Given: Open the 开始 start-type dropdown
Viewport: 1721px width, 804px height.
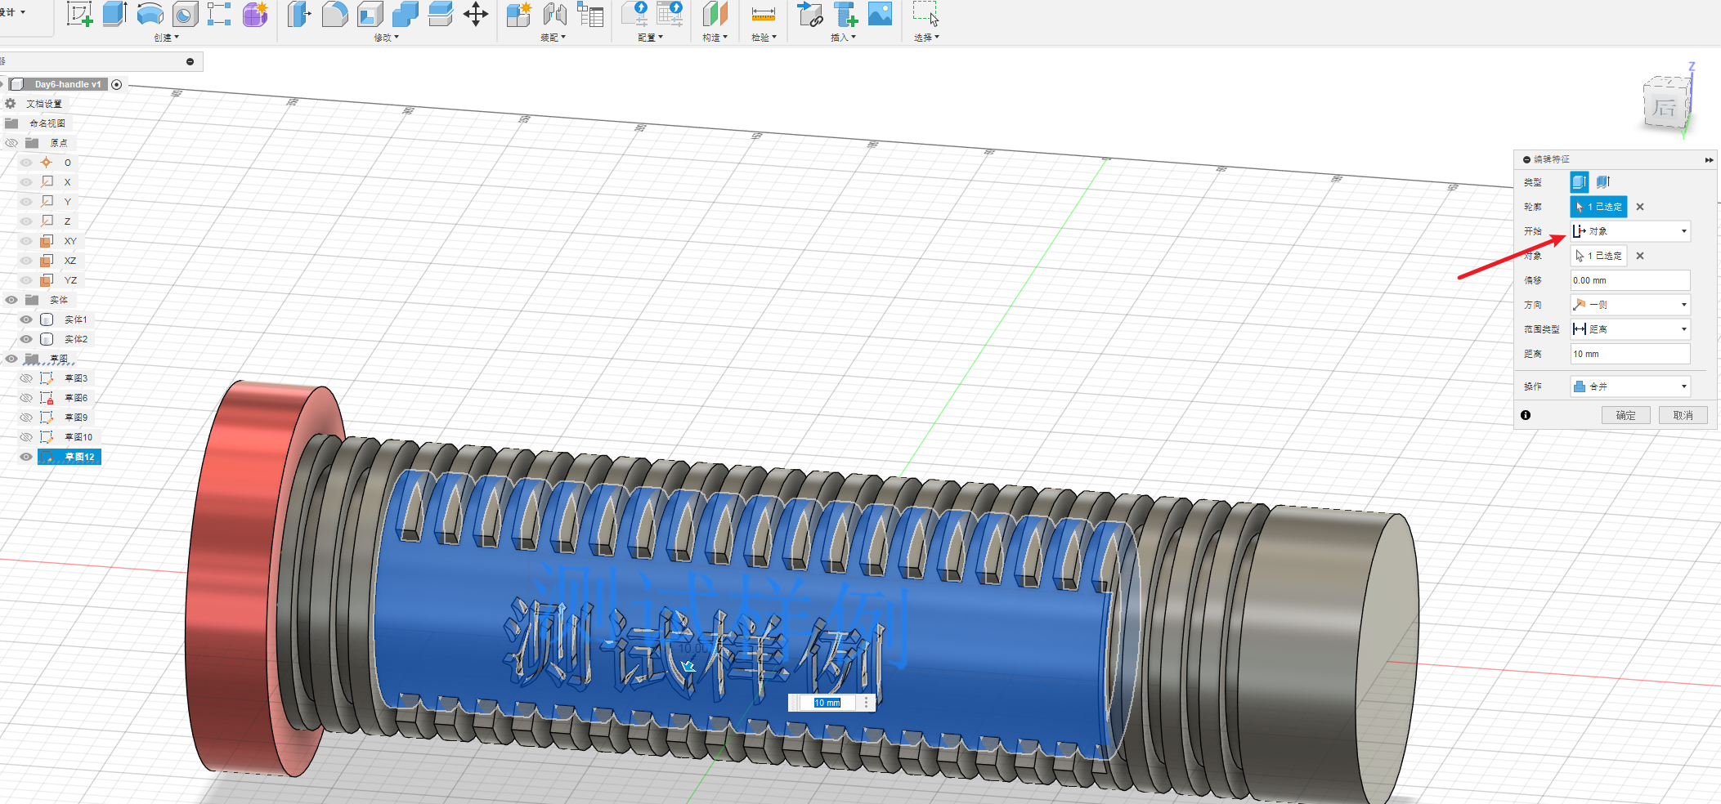Looking at the screenshot, I should tap(1629, 231).
